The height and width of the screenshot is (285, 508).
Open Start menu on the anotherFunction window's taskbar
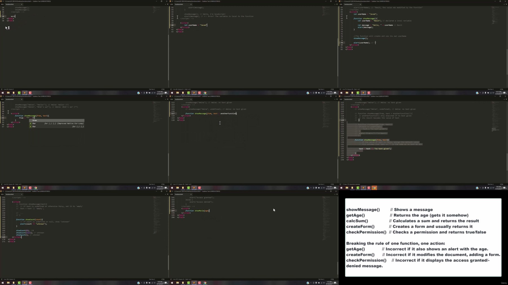[x=172, y=188]
